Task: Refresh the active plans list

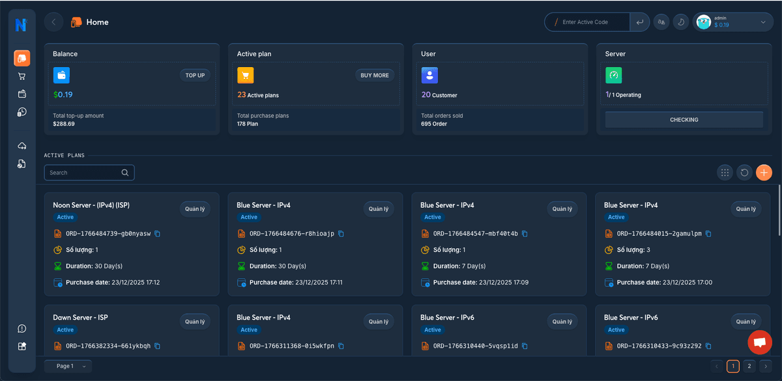Action: (x=744, y=172)
